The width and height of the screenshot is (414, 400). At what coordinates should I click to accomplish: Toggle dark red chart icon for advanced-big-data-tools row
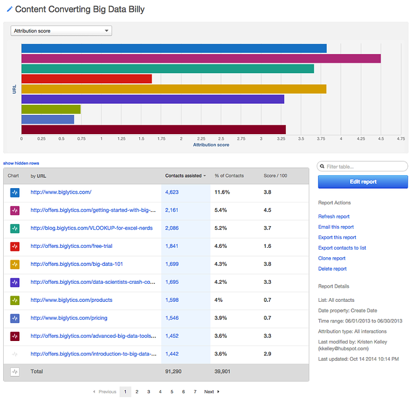tap(15, 336)
